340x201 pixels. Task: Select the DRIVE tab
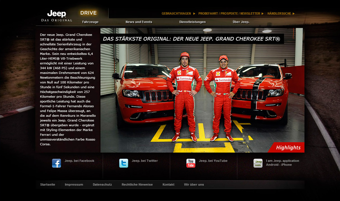click(88, 13)
